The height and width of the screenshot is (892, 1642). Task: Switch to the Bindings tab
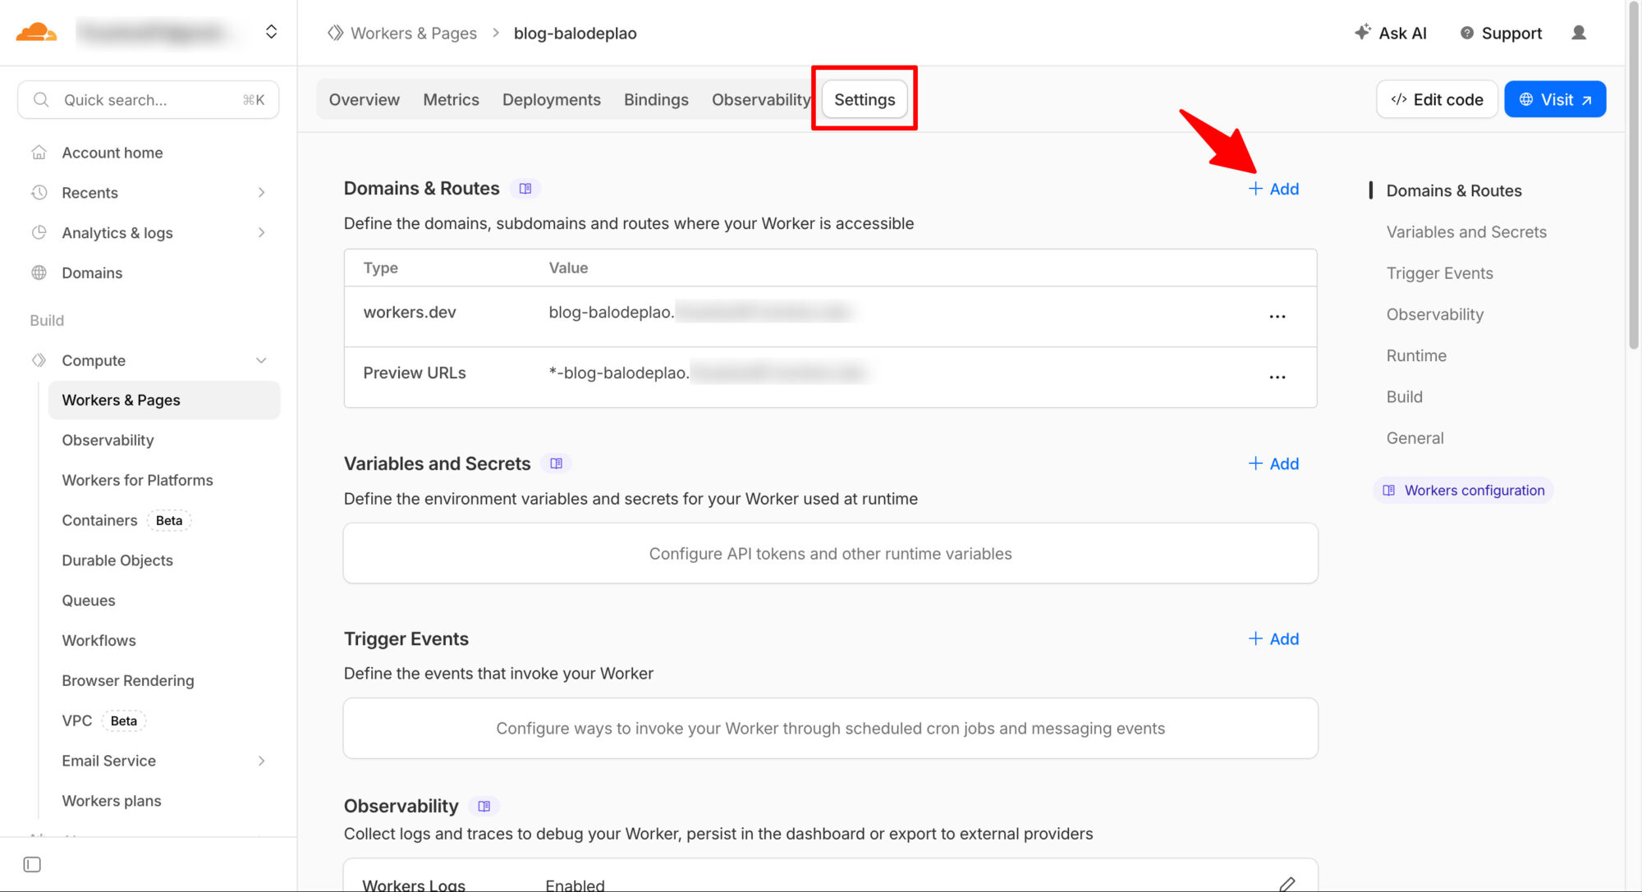[656, 99]
